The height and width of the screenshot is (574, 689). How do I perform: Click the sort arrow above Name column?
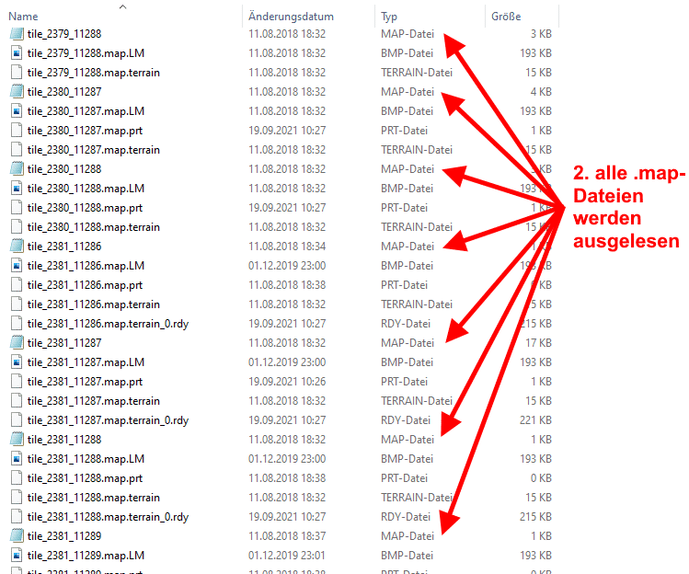pyautogui.click(x=123, y=6)
